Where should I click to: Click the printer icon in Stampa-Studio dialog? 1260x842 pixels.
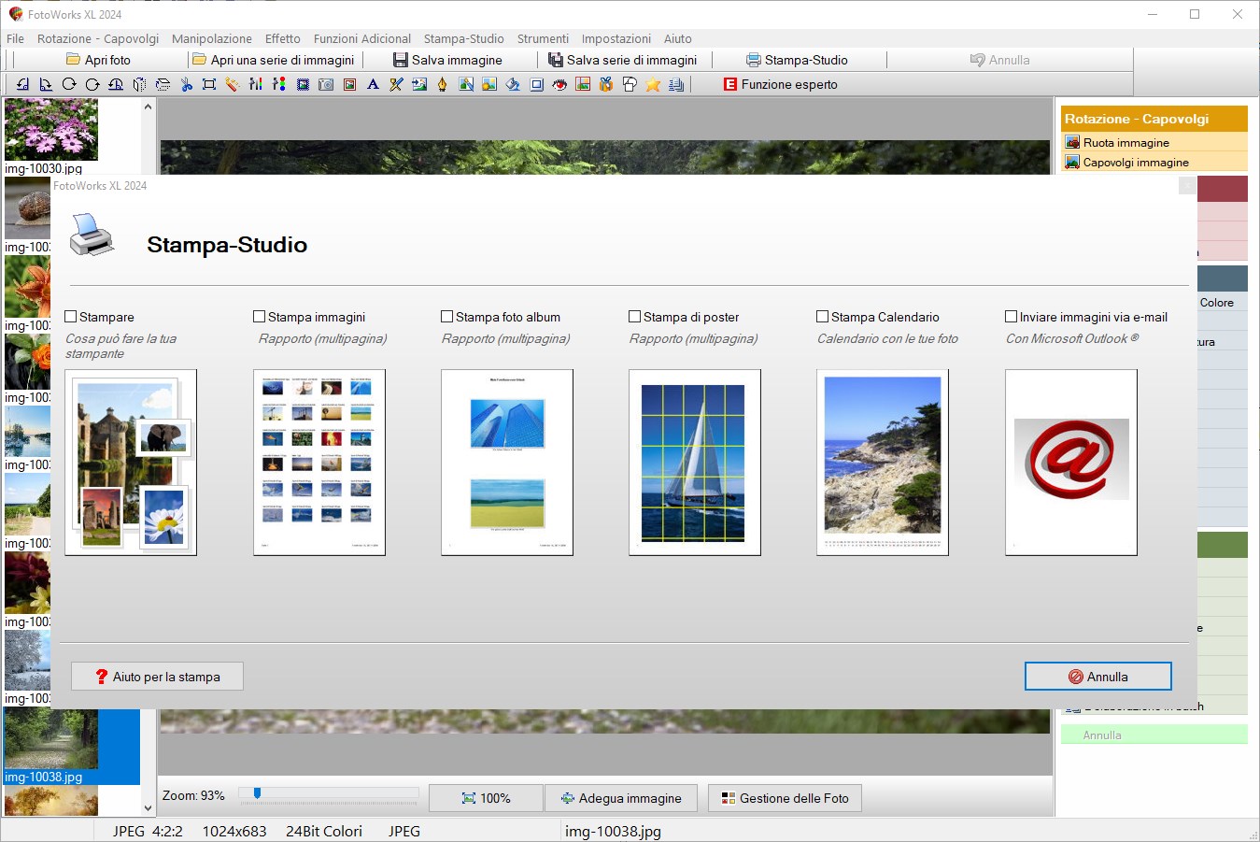tap(92, 235)
